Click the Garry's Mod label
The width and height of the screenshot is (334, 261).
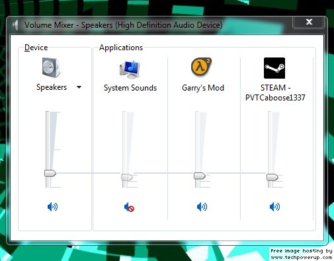pos(203,88)
